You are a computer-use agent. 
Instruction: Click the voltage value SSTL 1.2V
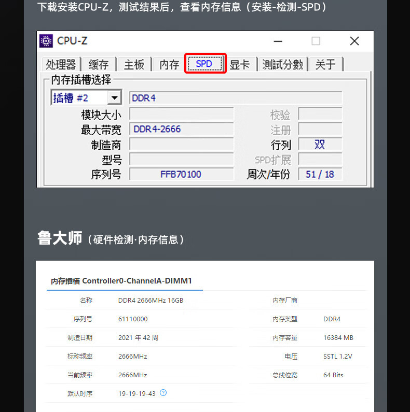(x=338, y=357)
